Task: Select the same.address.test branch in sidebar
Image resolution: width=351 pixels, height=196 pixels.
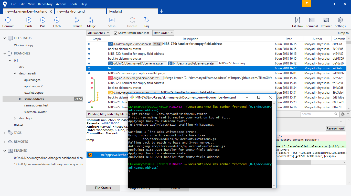Action: pos(36,105)
